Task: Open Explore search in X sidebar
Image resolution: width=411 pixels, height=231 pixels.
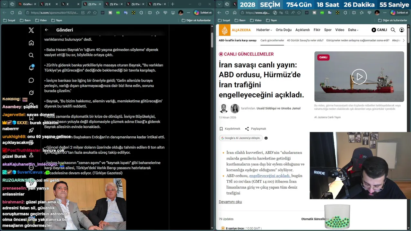Action: pos(31,55)
